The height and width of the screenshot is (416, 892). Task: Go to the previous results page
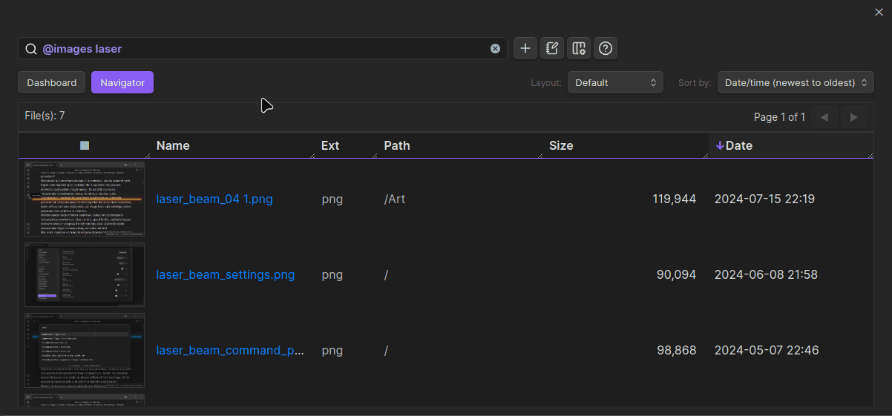click(824, 117)
